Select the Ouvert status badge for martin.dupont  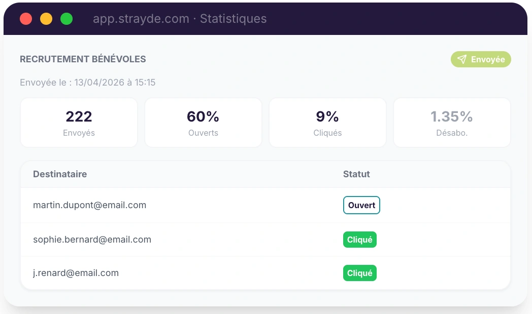(361, 205)
